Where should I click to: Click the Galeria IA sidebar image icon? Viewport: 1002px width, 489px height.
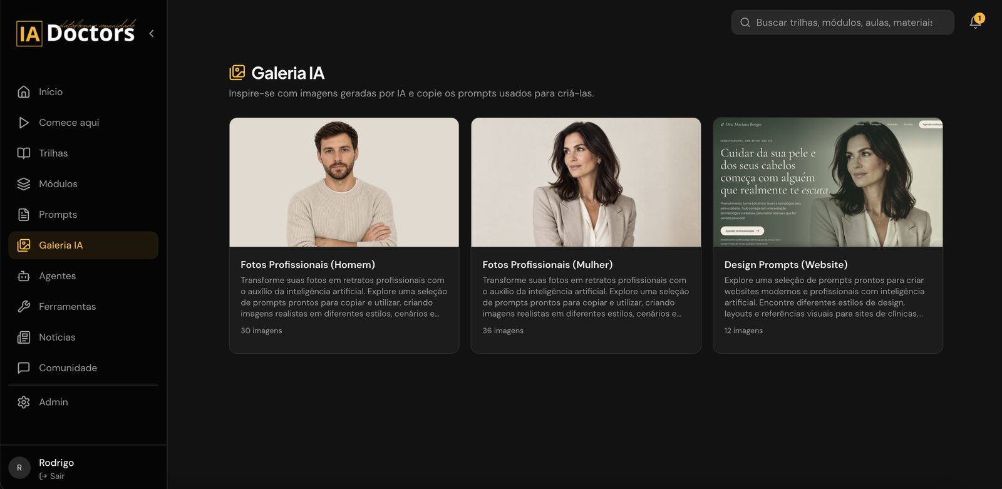pos(24,245)
